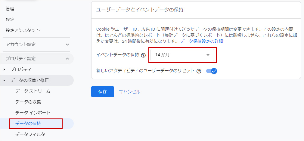The image size is (304, 141).
Task: Expand the プロパティ tree item arrow
Action: (5, 69)
